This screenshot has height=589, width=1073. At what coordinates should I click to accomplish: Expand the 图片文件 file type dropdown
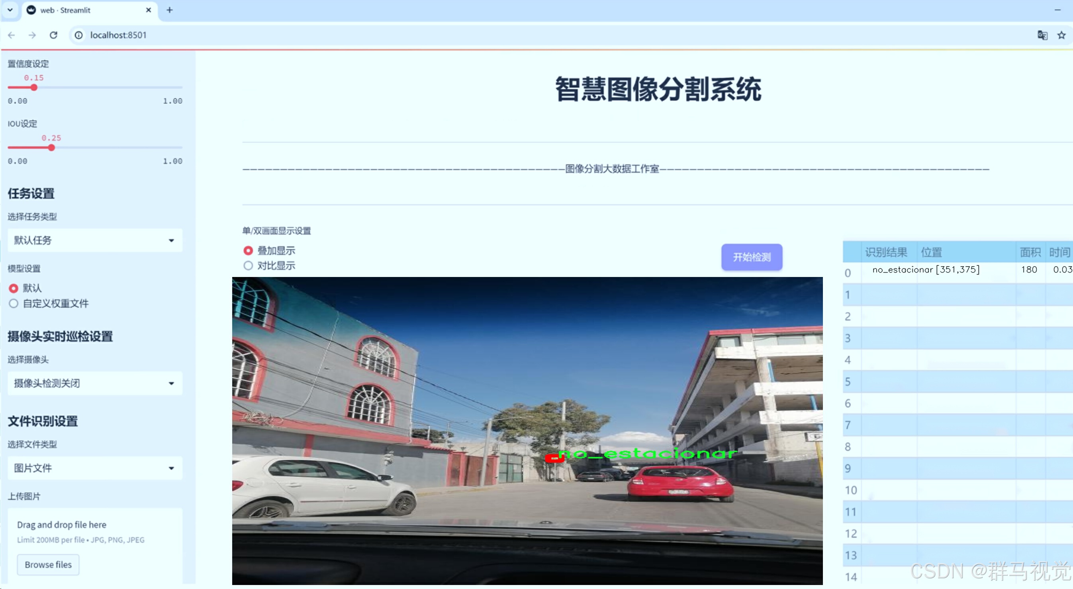pyautogui.click(x=95, y=468)
